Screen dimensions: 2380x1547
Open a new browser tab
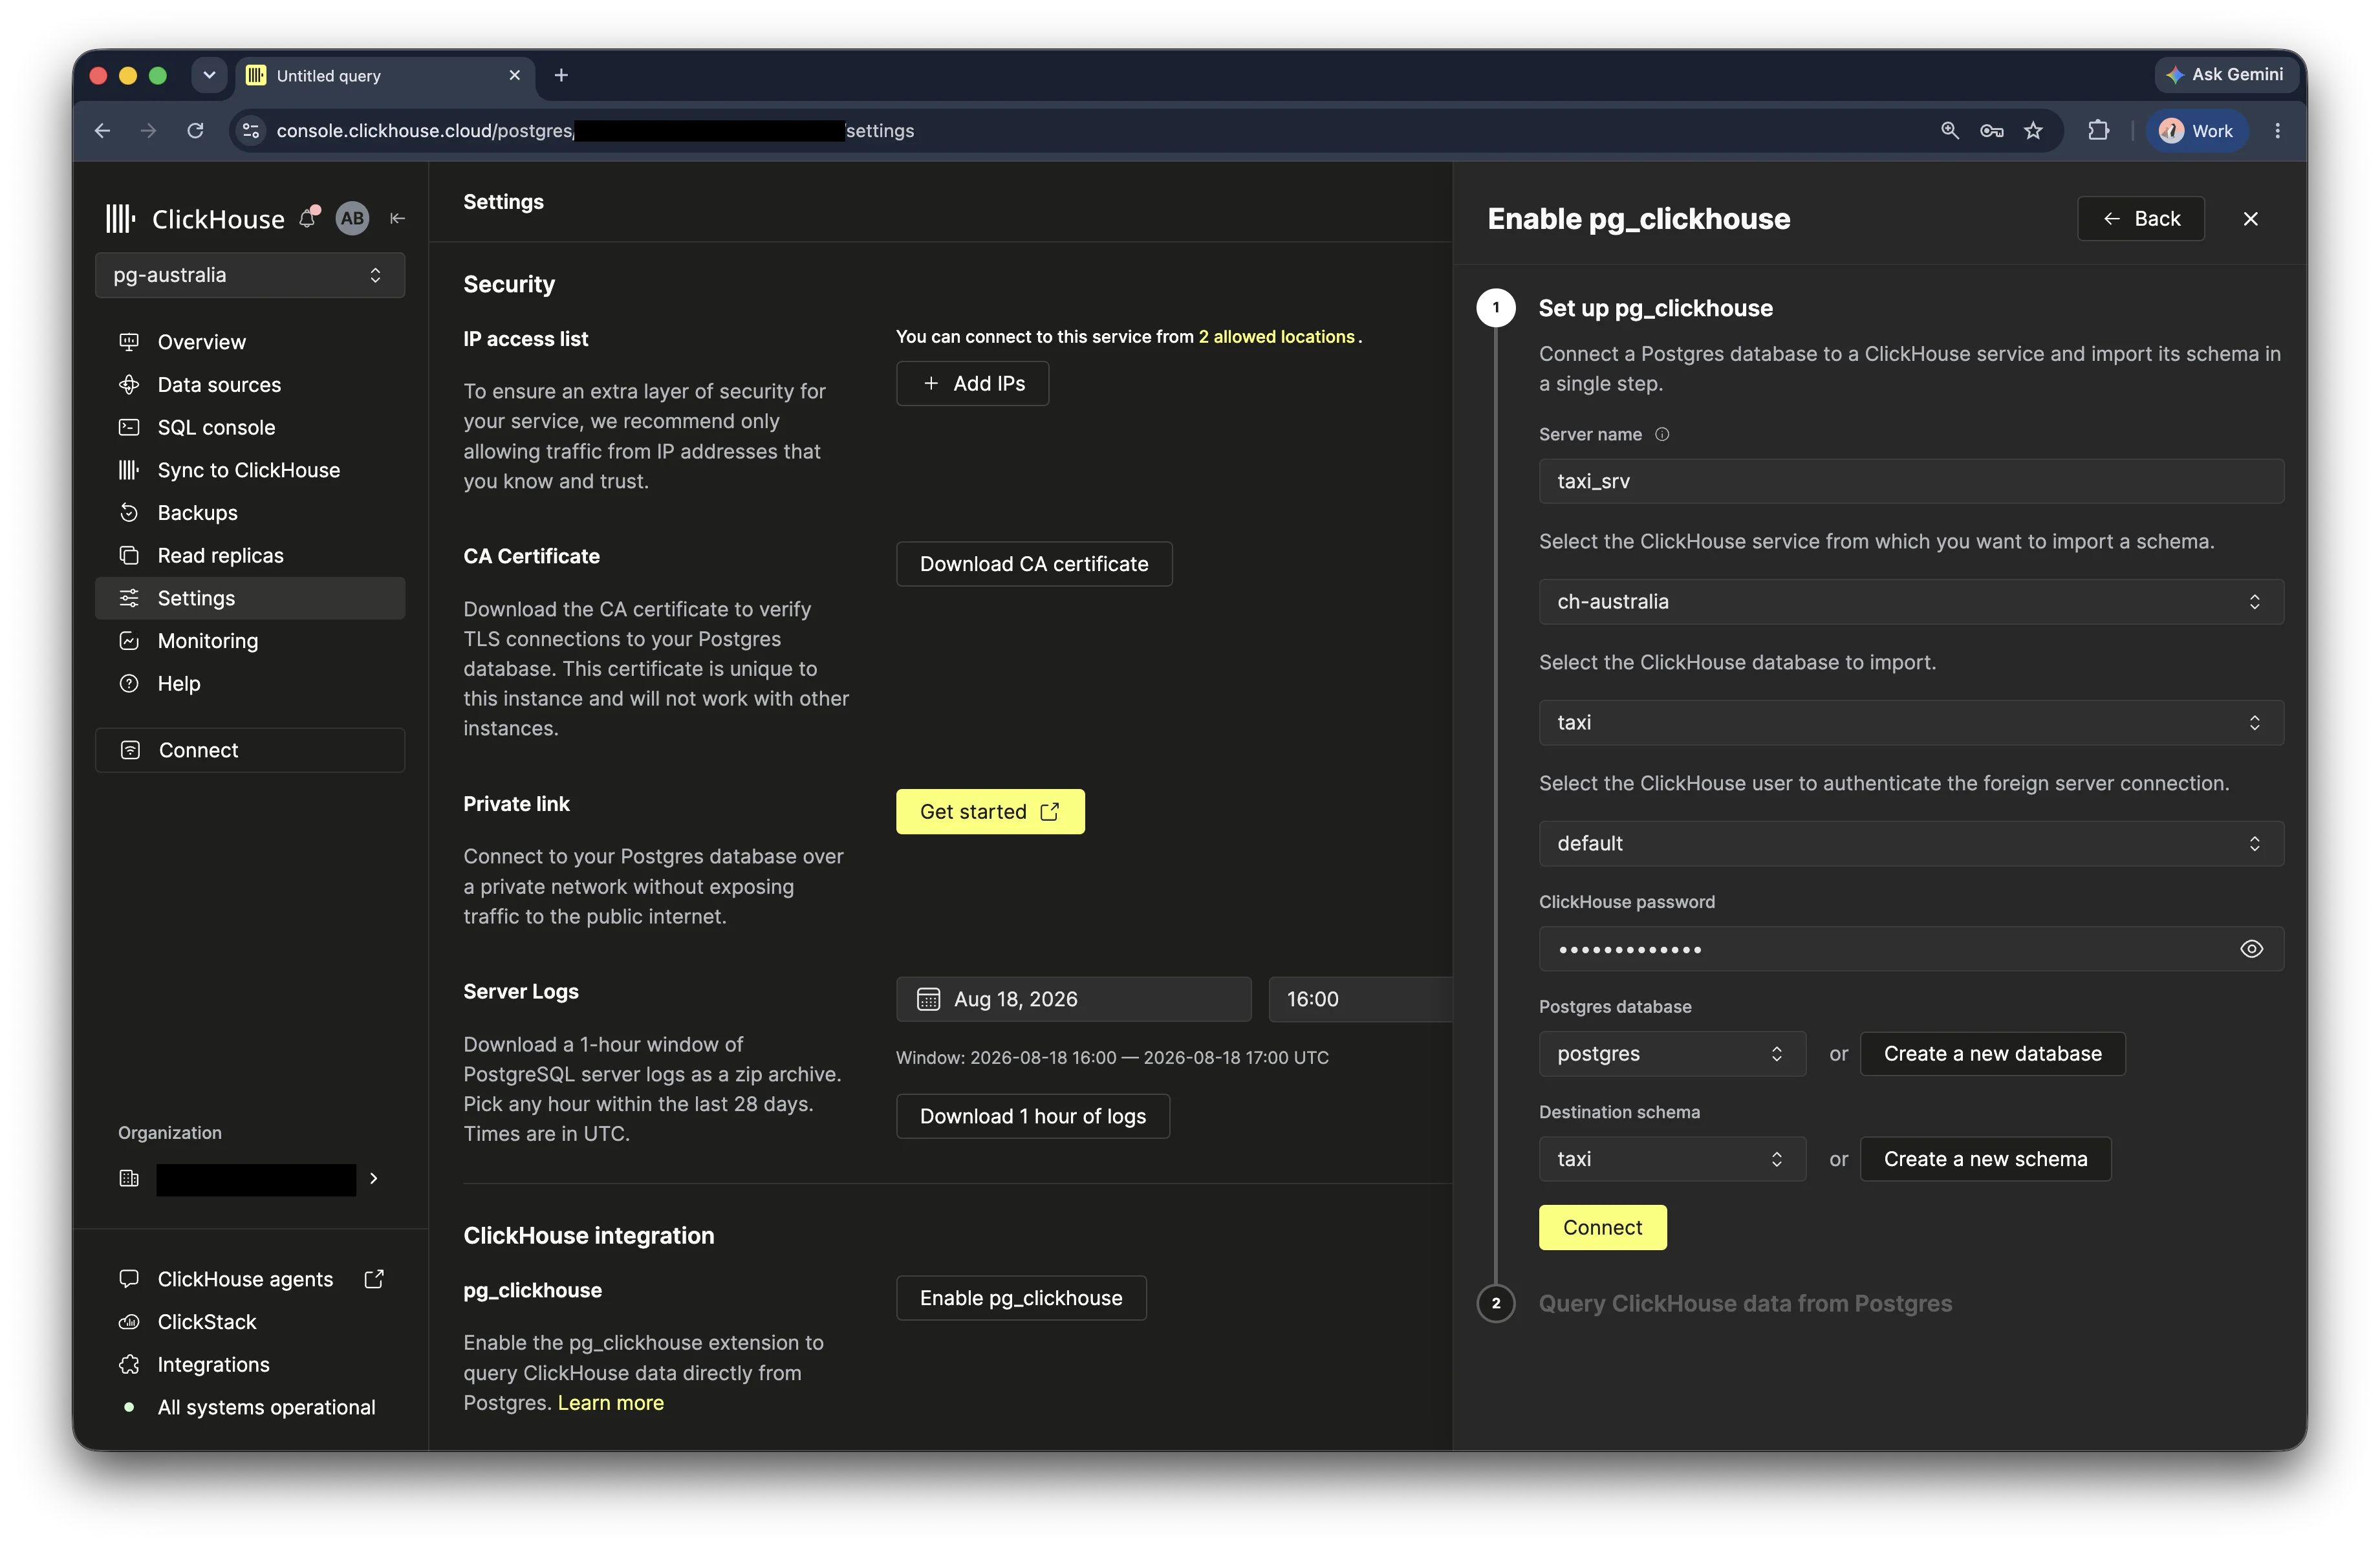(561, 75)
